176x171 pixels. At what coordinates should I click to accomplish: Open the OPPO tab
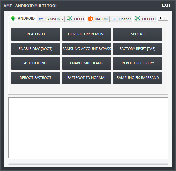tap(75, 19)
